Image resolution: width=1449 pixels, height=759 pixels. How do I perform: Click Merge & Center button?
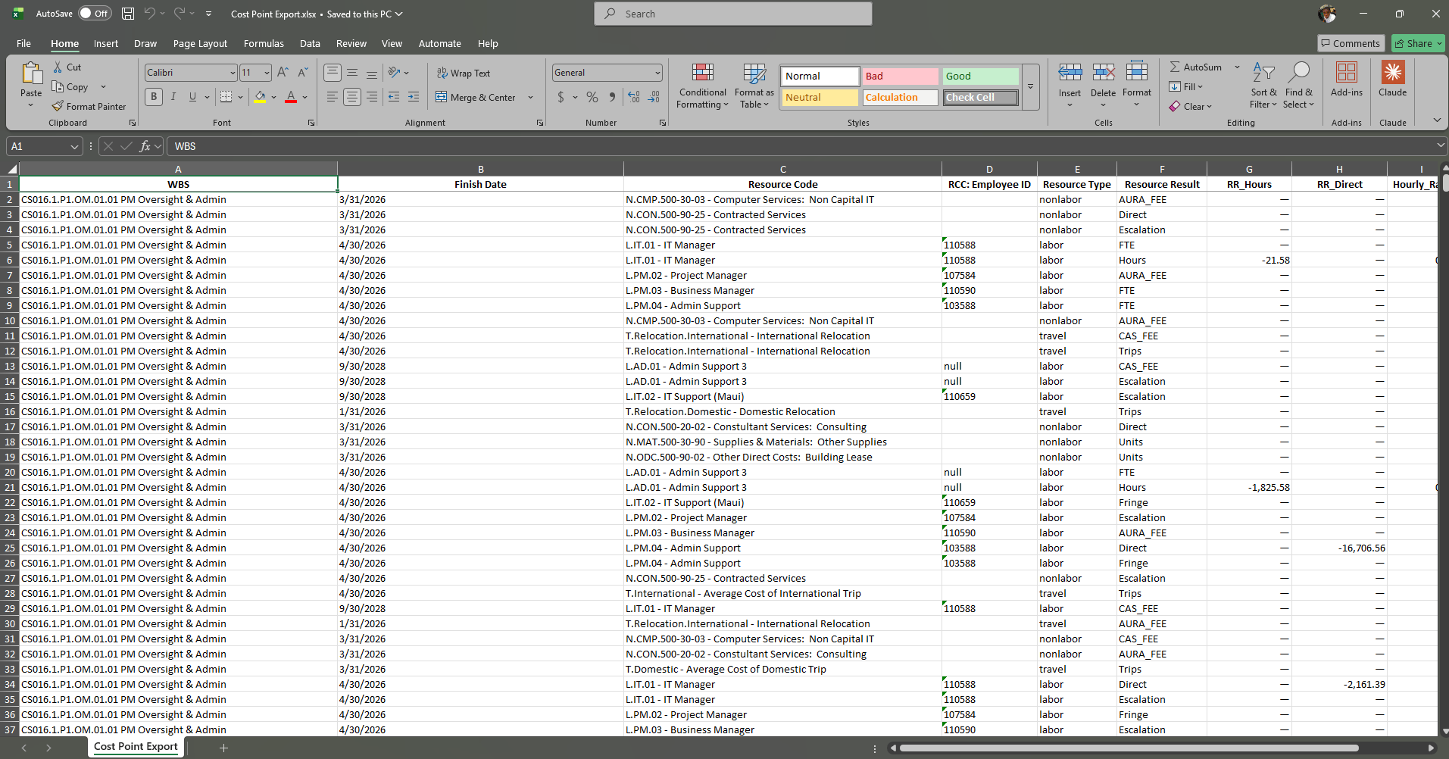[476, 98]
